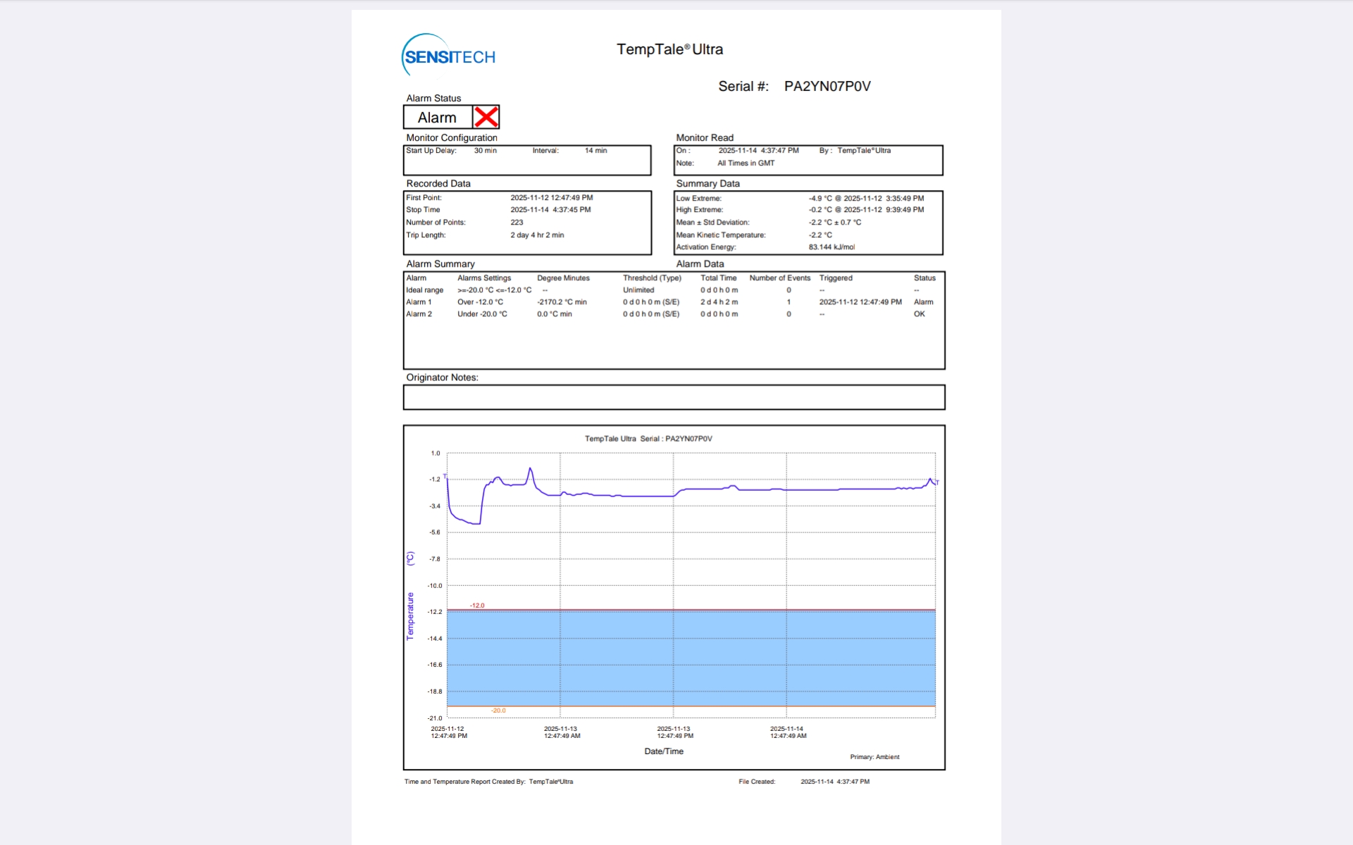Click the red -12.0 threshold label
This screenshot has height=845, width=1353.
477,606
